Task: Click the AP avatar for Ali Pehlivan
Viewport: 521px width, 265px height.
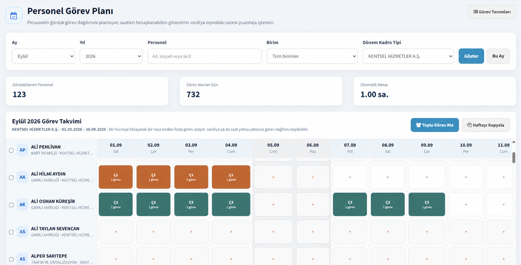Action: pos(22,150)
